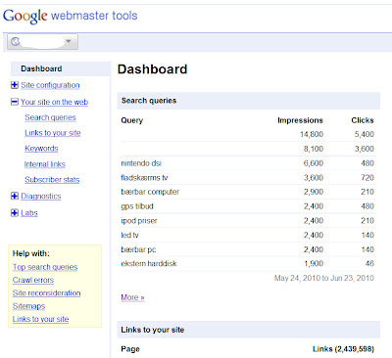Collapse the Your site on the web section
This screenshot has height=358, width=392.
click(x=15, y=102)
